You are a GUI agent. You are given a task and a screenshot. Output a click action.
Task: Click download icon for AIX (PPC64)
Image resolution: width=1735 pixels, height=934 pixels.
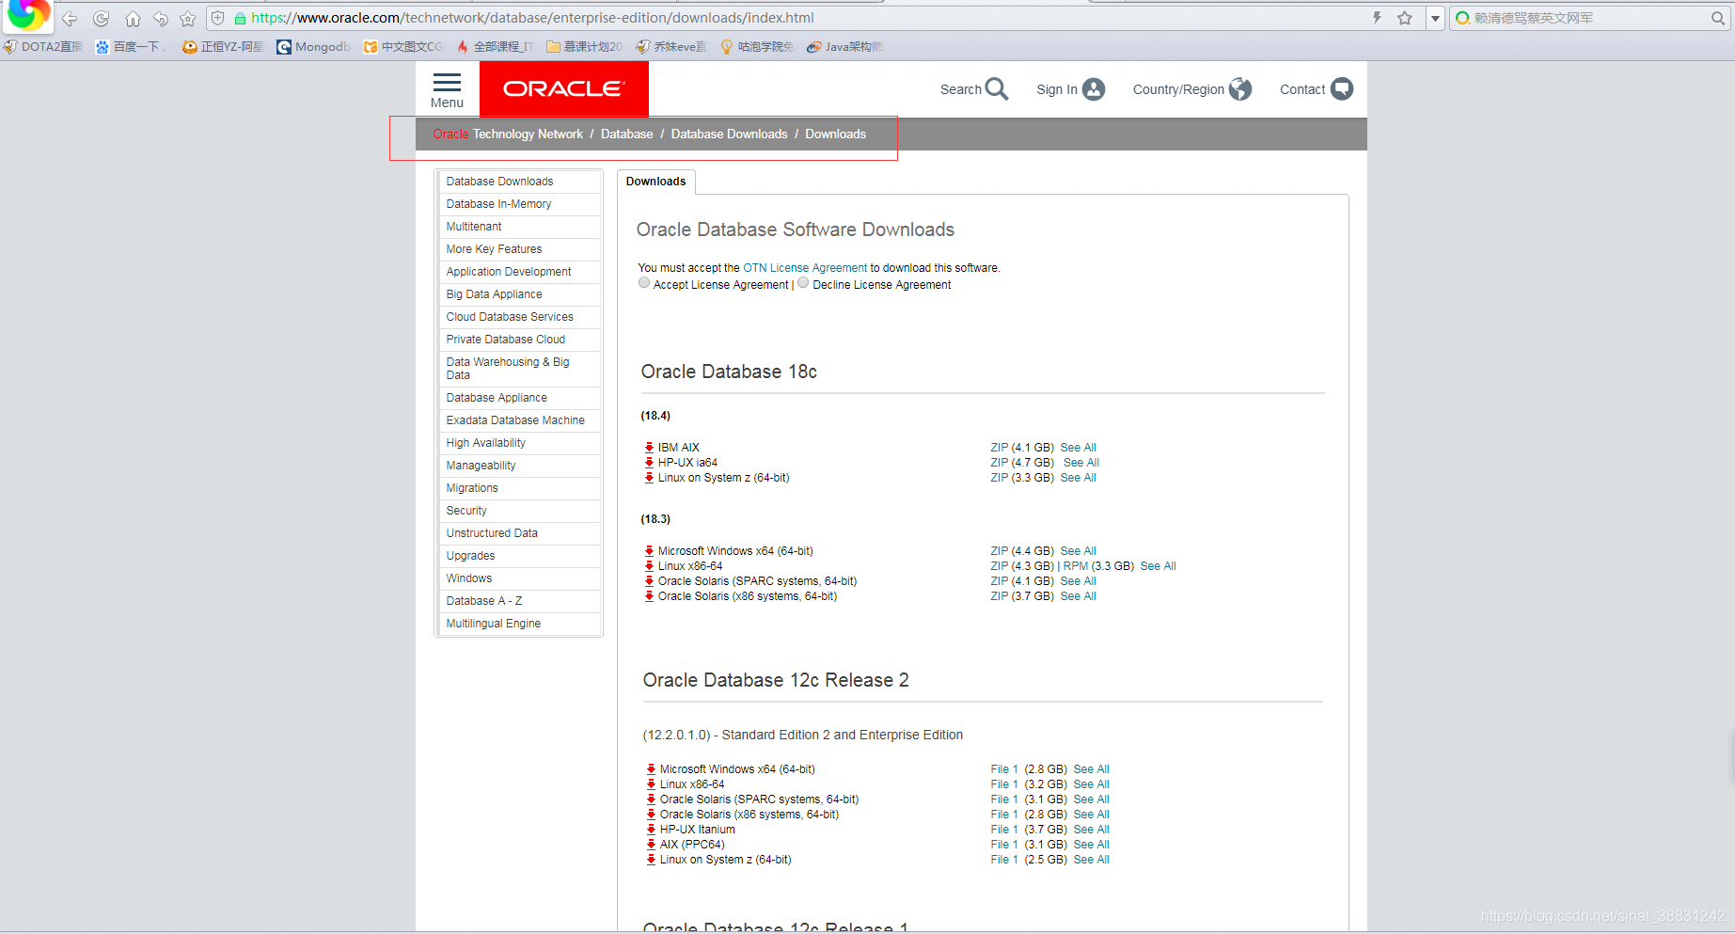coord(651,845)
